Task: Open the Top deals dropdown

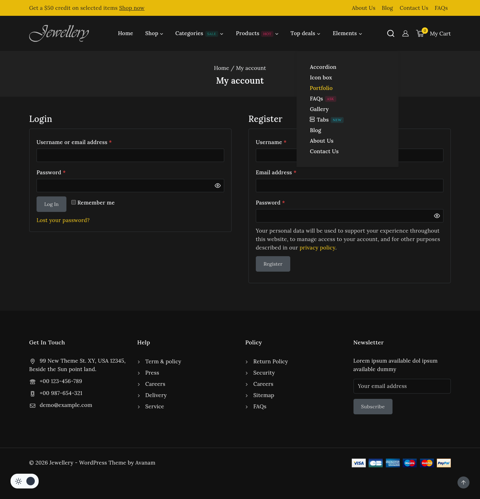Action: pos(305,33)
